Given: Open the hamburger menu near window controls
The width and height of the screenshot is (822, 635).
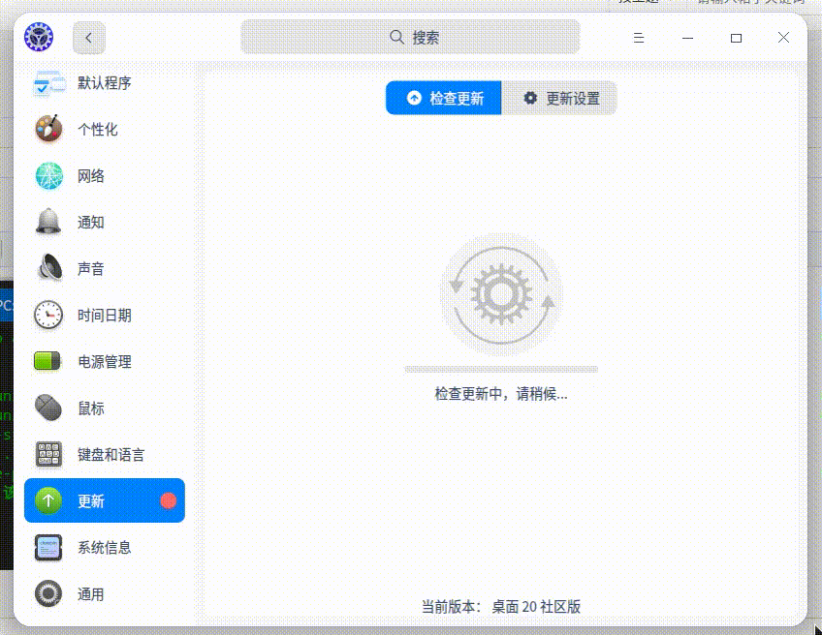Looking at the screenshot, I should (638, 37).
